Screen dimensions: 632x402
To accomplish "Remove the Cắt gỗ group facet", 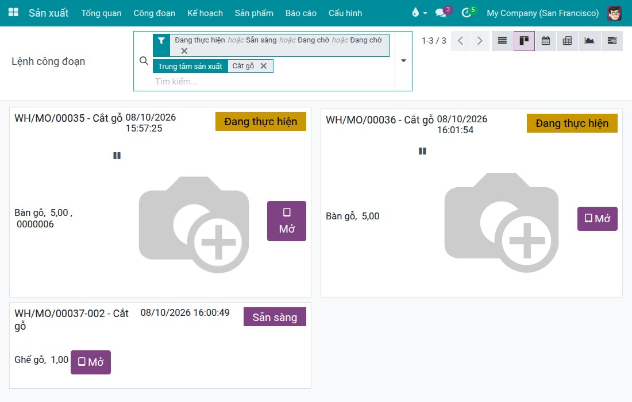I will 264,66.
